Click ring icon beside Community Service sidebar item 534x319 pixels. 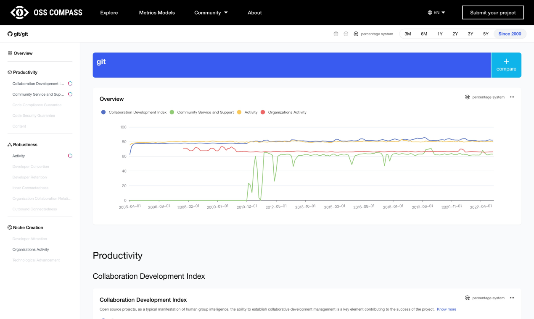click(70, 94)
